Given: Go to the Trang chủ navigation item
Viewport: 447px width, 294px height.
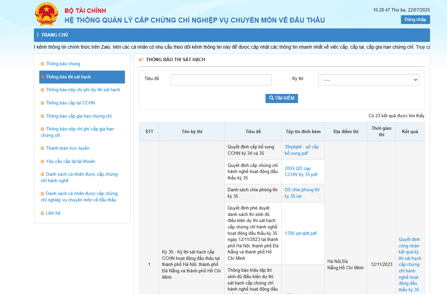Looking at the screenshot, I should tap(55, 35).
